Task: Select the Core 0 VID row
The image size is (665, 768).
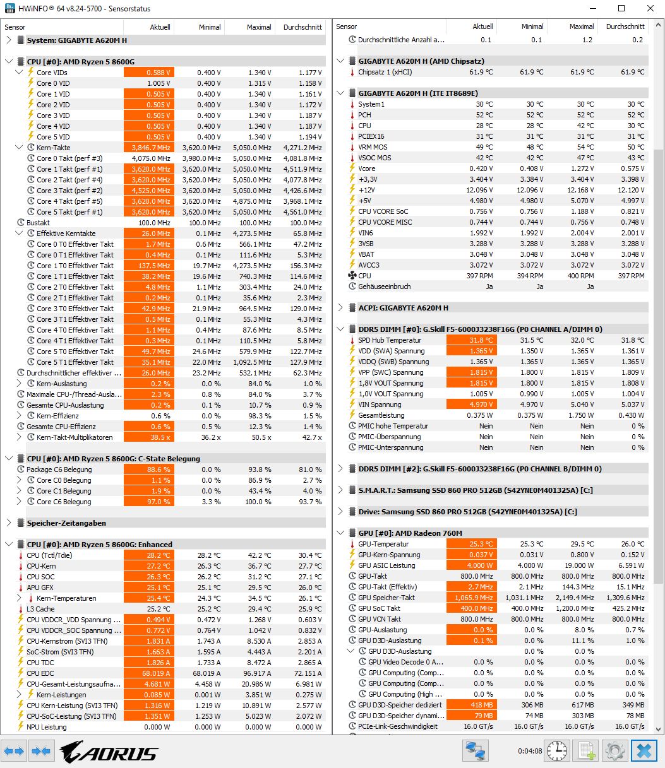Action: (x=164, y=83)
